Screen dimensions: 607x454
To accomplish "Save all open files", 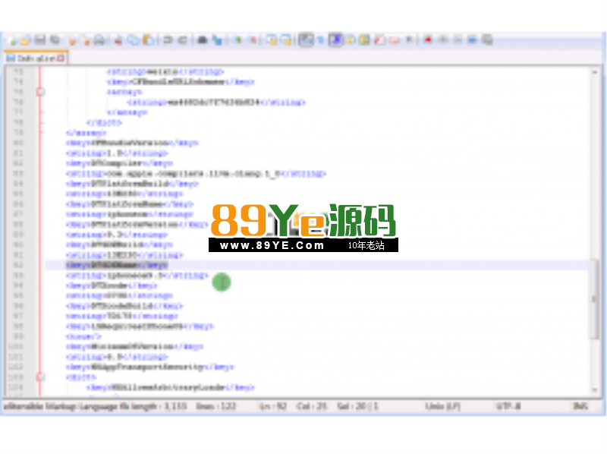I will pyautogui.click(x=55, y=40).
